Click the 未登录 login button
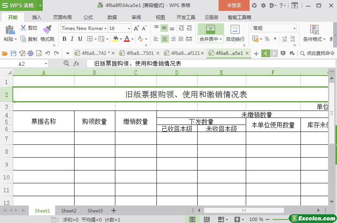Image resolution: width=337 pixels, height=223 pixels. (234, 5)
